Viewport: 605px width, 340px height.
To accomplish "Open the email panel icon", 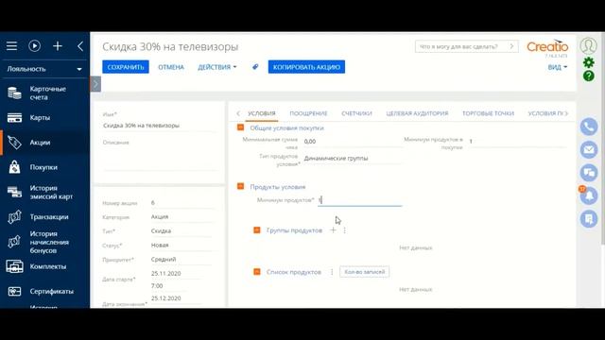I will tap(589, 149).
